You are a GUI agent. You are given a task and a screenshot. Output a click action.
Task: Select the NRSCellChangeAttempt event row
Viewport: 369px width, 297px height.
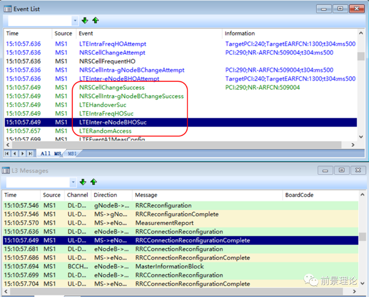(181, 53)
